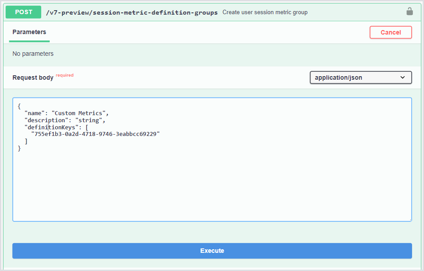Click the 755ef1b3 definition key UUID

point(95,134)
